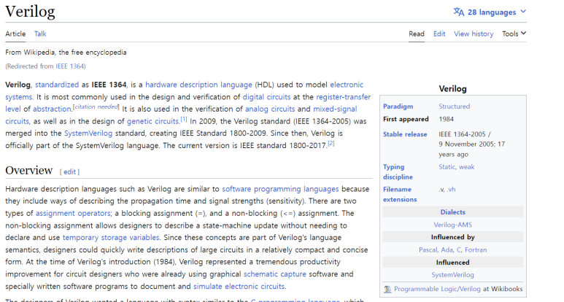Click the Overview section edit link
This screenshot has width=564, height=302.
pos(69,172)
